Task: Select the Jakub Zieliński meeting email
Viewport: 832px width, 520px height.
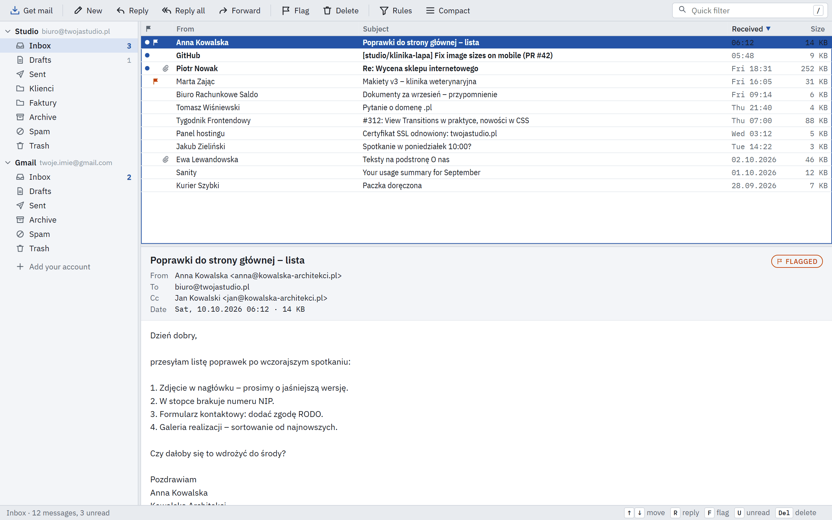Action: tap(486, 147)
